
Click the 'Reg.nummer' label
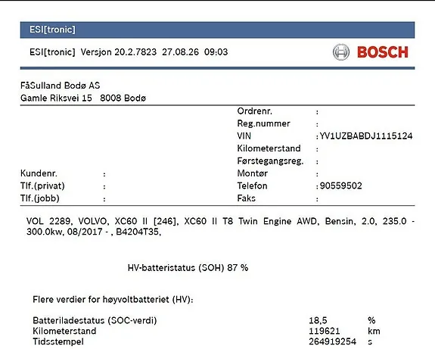pos(263,123)
